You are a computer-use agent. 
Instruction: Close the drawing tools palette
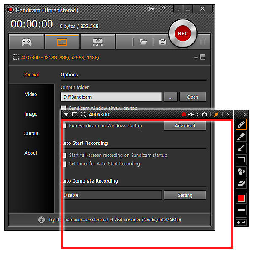[245, 114]
